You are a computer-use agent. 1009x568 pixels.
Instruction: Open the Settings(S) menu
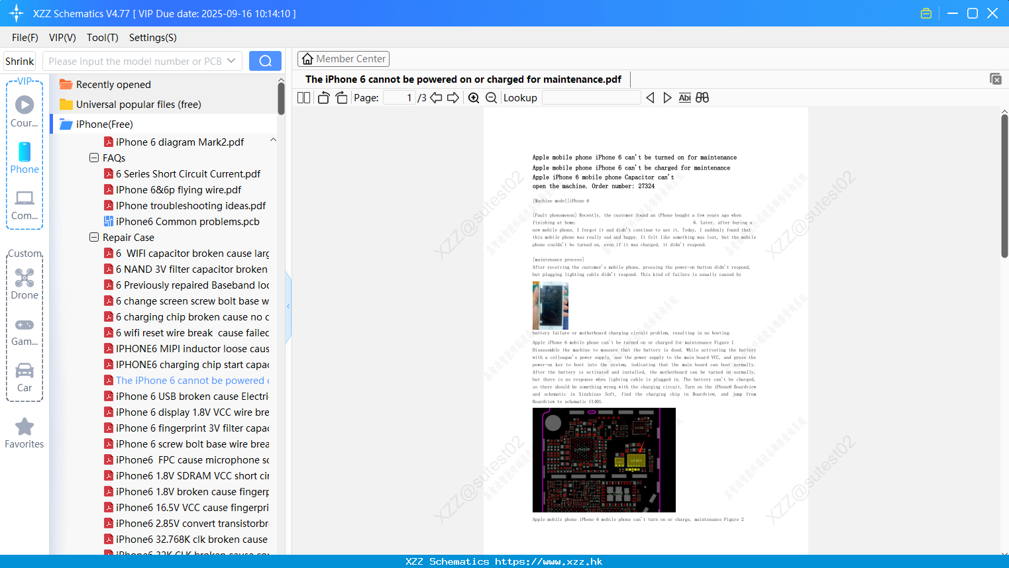[x=153, y=38]
